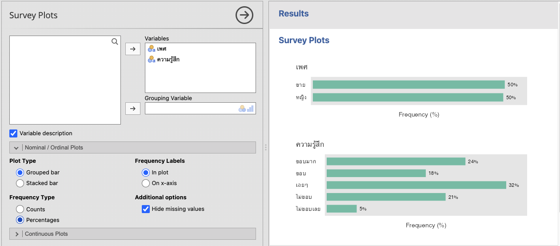Viewport: 560px width, 246px height.
Task: Click the variable type icons in Grouping box
Action: pyautogui.click(x=246, y=109)
